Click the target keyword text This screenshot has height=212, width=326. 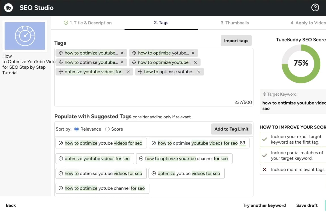(x=294, y=106)
